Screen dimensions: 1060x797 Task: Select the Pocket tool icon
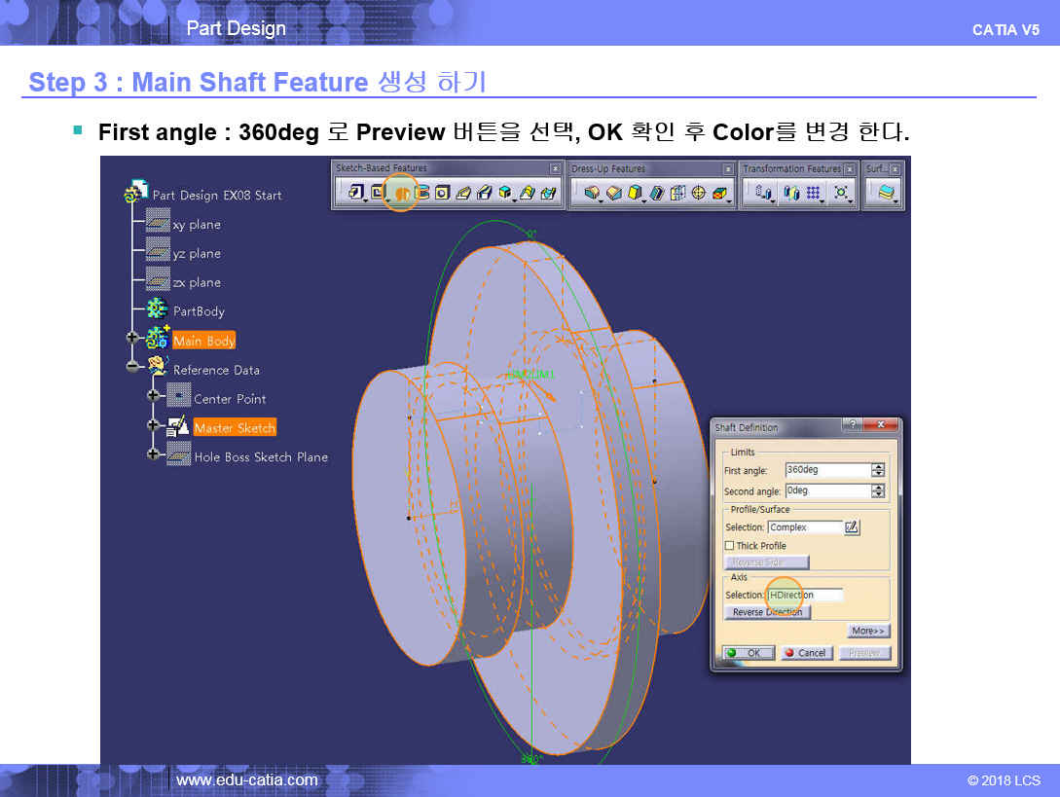click(378, 192)
